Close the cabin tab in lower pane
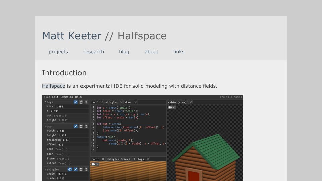This screenshot has height=181, width=322. (103, 159)
